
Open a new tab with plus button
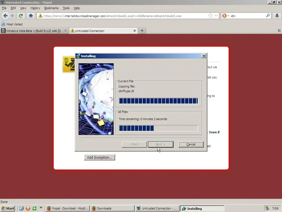point(142,31)
